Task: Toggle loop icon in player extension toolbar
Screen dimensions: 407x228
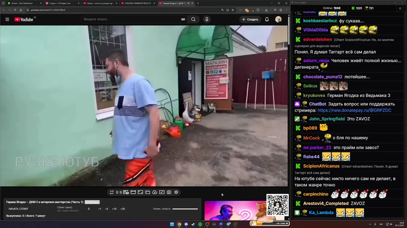Action: 112,192
